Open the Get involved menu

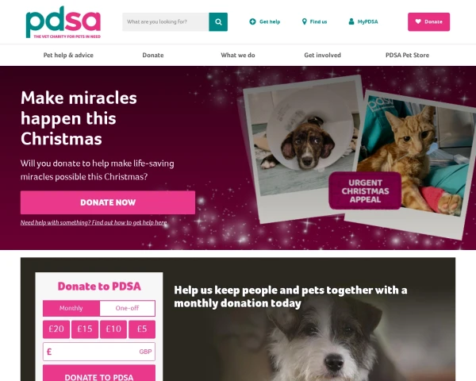point(322,55)
